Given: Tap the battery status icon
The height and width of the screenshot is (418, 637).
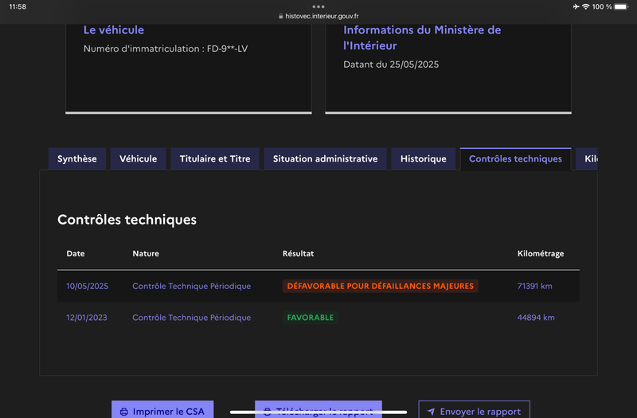Looking at the screenshot, I should tap(621, 6).
